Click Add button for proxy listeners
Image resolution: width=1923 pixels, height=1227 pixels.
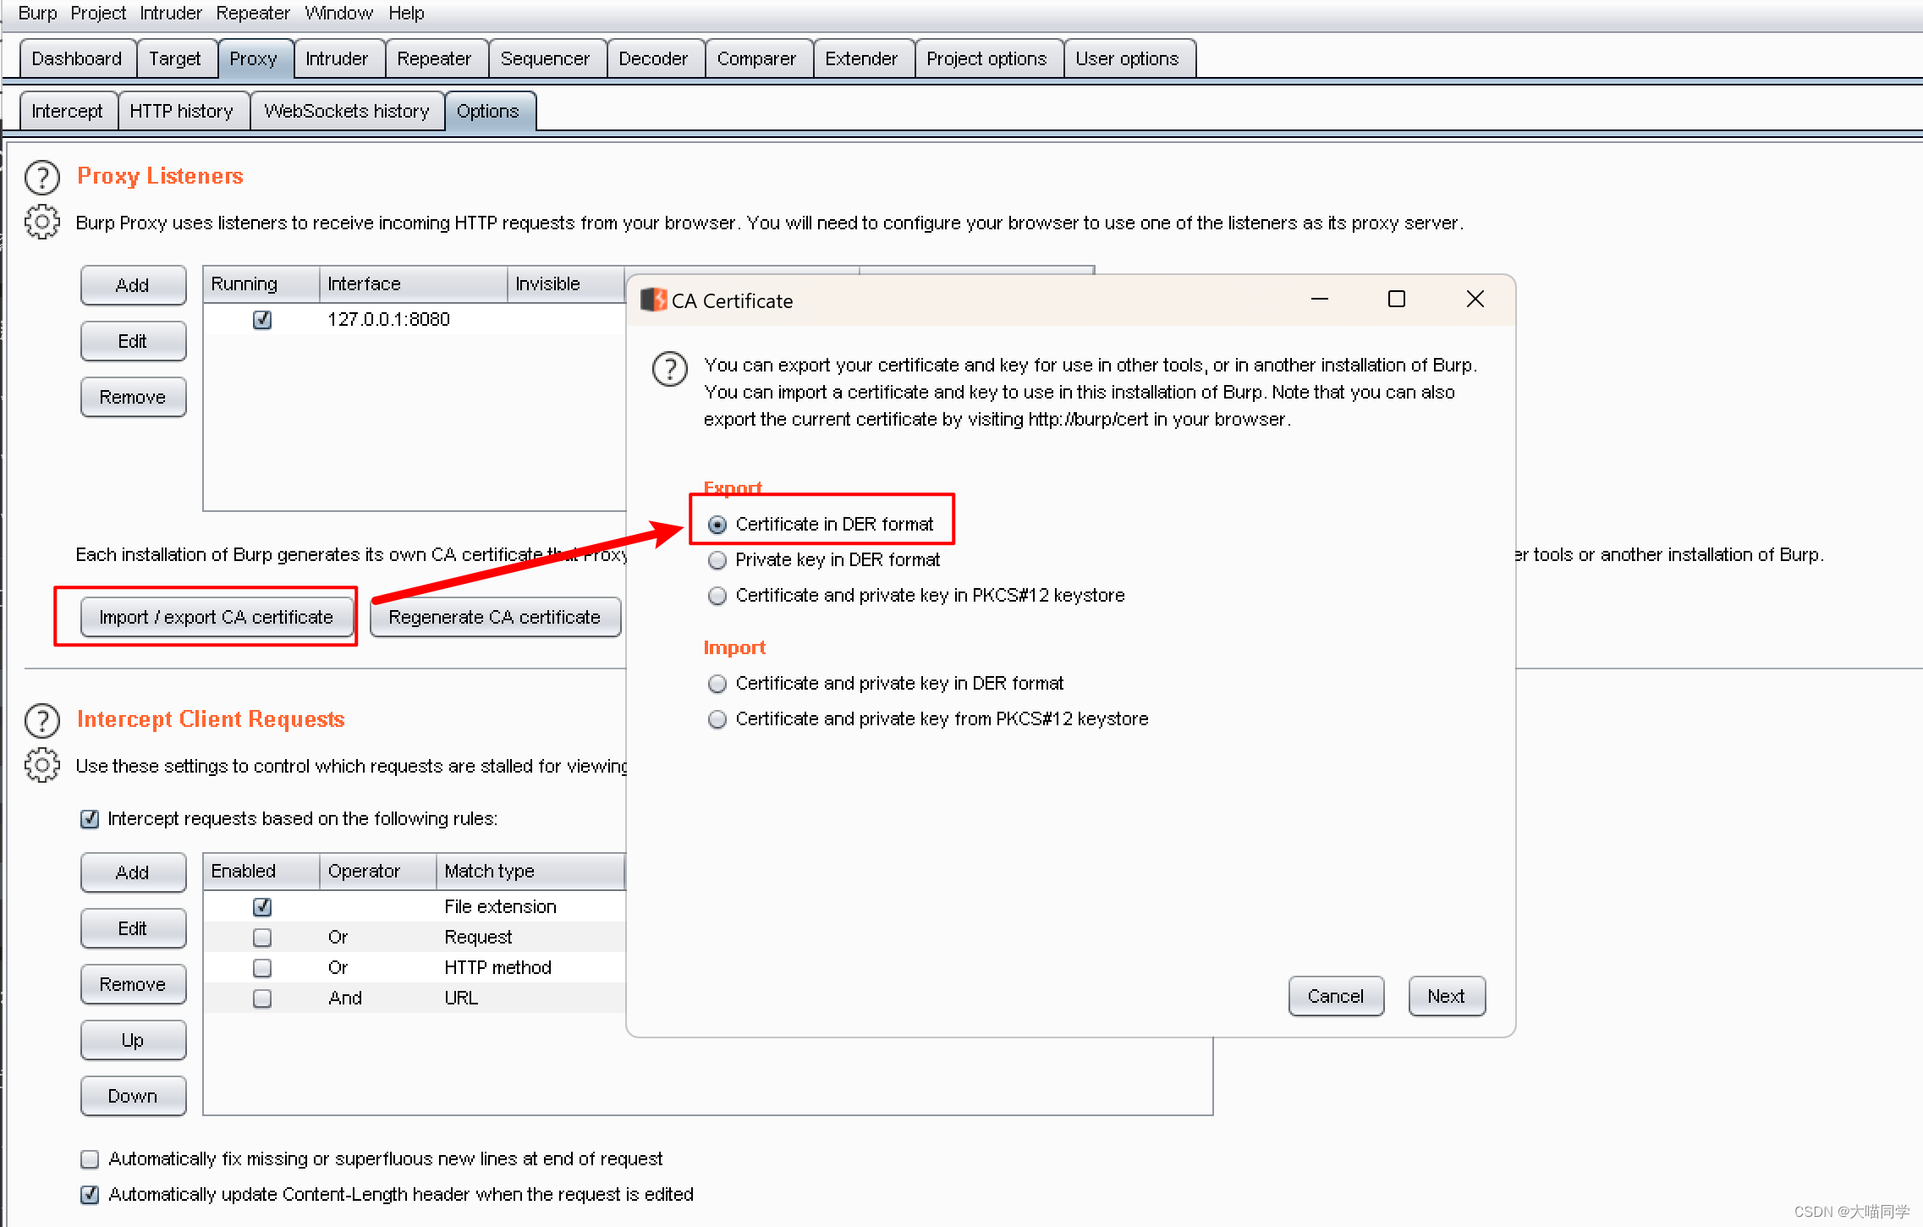[x=133, y=285]
